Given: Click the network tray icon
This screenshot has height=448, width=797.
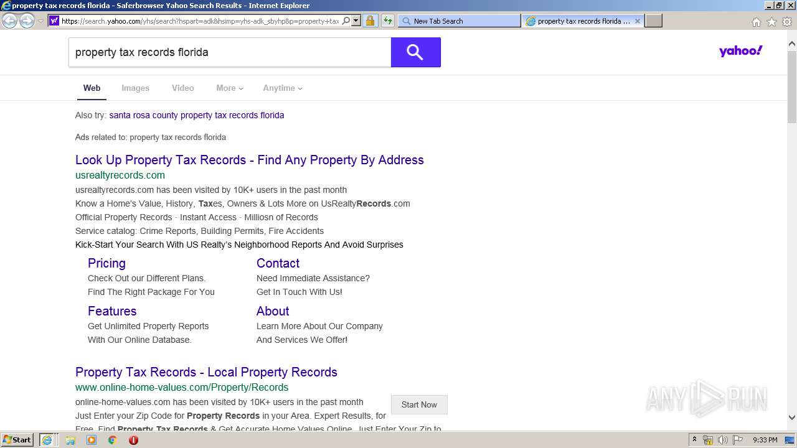Looking at the screenshot, I should tap(708, 440).
